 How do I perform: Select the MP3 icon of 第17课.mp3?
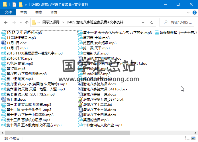coord(4,69)
